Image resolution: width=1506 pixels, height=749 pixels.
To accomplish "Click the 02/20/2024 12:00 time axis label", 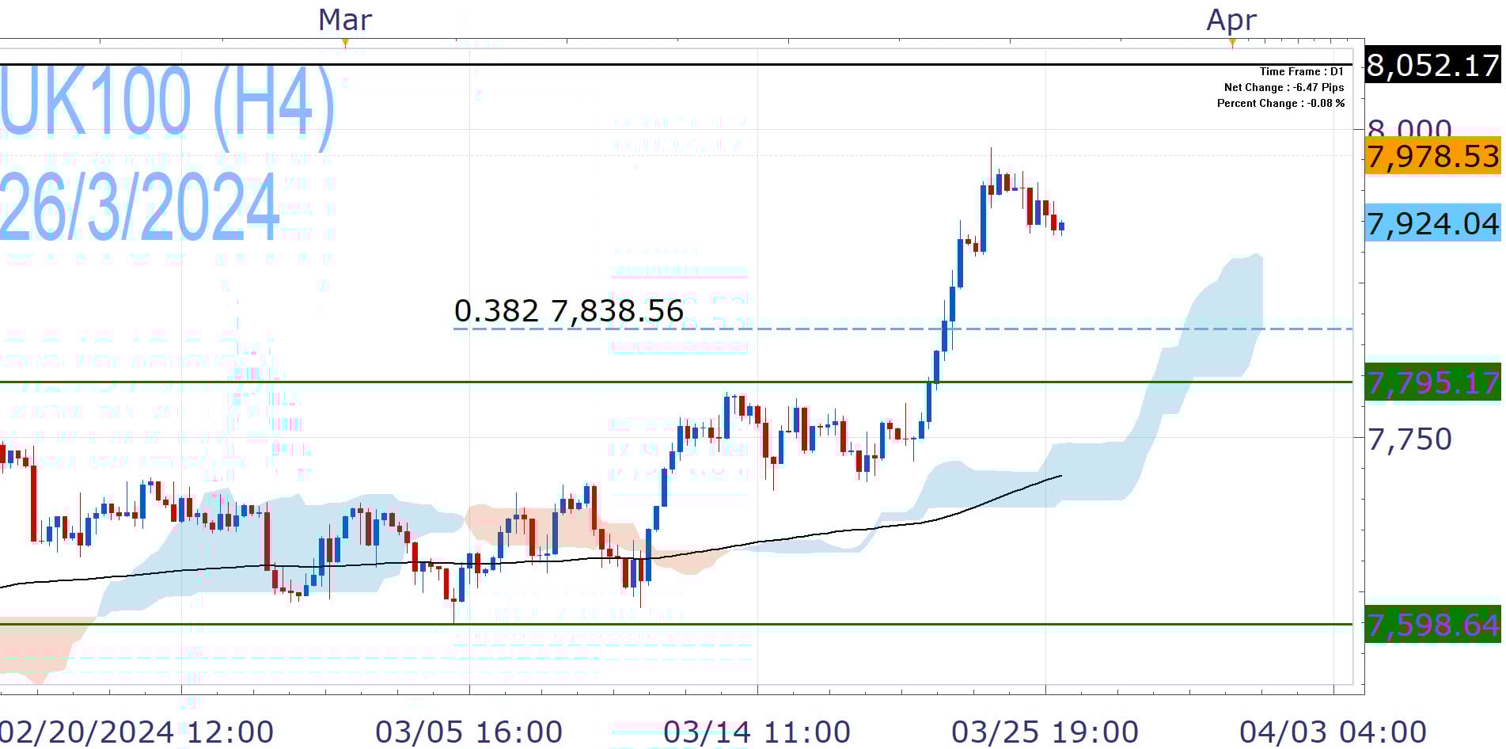I will coord(136,732).
